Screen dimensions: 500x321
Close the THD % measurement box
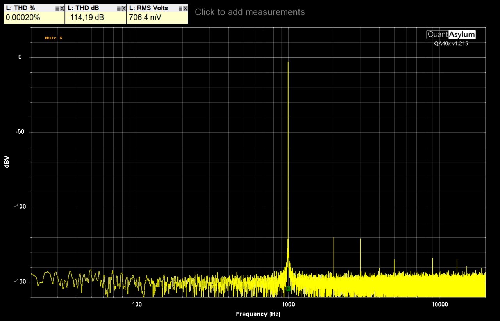pos(62,8)
